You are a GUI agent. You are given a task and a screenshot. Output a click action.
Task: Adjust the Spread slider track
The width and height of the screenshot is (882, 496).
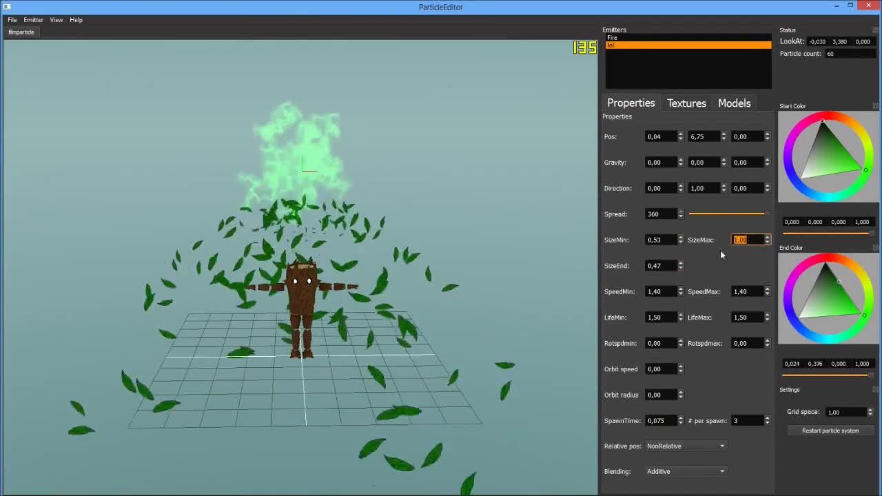tap(729, 214)
